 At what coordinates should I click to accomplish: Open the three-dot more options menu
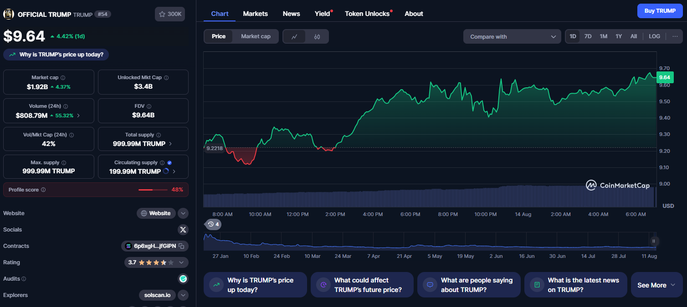[x=675, y=36]
